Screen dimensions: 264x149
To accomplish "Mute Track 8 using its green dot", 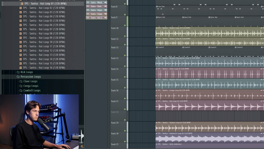I will coord(125,14).
